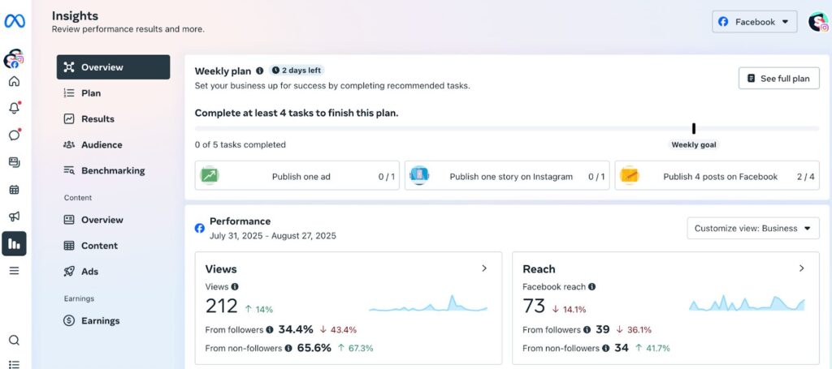Open the inbox chat bubble icon
The width and height of the screenshot is (832, 369).
(x=15, y=135)
